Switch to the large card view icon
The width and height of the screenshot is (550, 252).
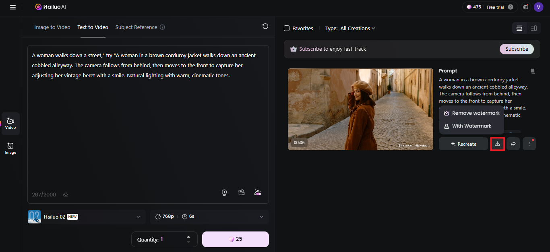(x=519, y=28)
